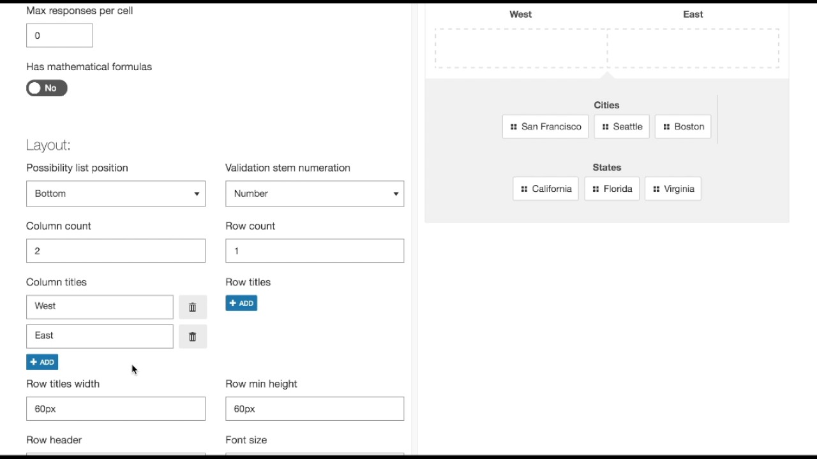
Task: Toggle Has mathematical formulas switch
Action: pos(47,88)
